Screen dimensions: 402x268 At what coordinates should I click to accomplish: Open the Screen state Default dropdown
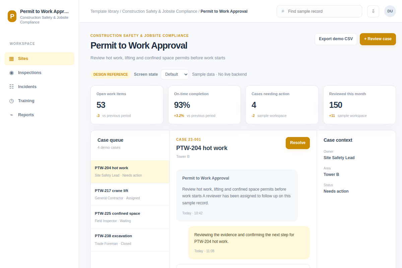point(175,74)
